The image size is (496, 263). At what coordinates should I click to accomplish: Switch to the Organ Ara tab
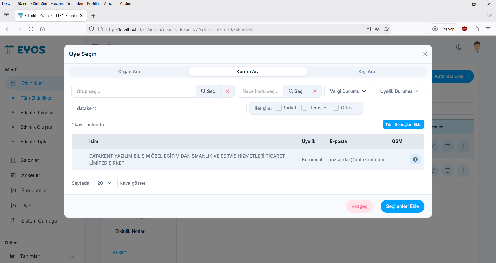tap(129, 72)
